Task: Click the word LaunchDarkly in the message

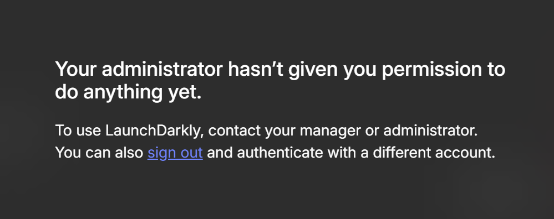Action: [x=155, y=131]
